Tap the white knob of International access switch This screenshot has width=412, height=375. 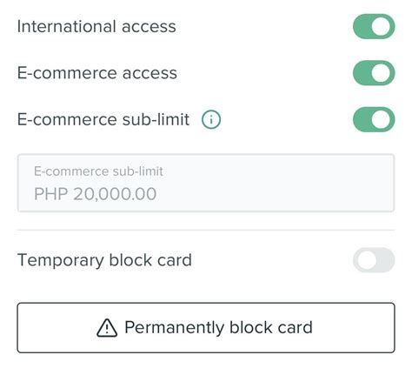tap(381, 26)
